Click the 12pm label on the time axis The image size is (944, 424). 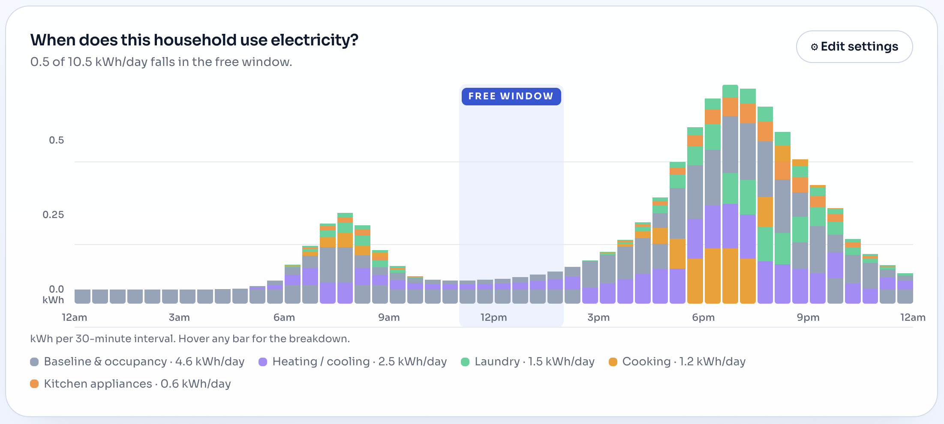(x=493, y=317)
